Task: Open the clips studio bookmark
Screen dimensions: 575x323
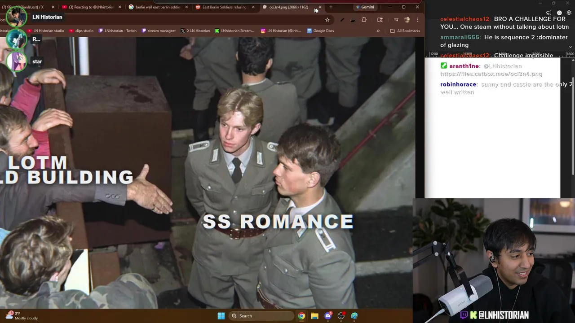Action: coord(81,31)
